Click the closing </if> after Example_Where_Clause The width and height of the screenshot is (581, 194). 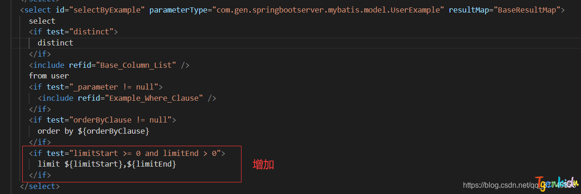pyautogui.click(x=40, y=109)
